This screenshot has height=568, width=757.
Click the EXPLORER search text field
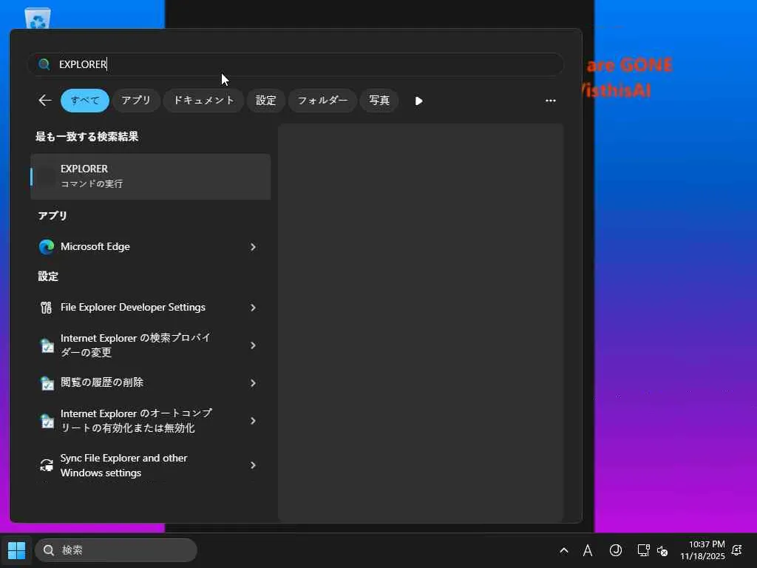pos(296,64)
